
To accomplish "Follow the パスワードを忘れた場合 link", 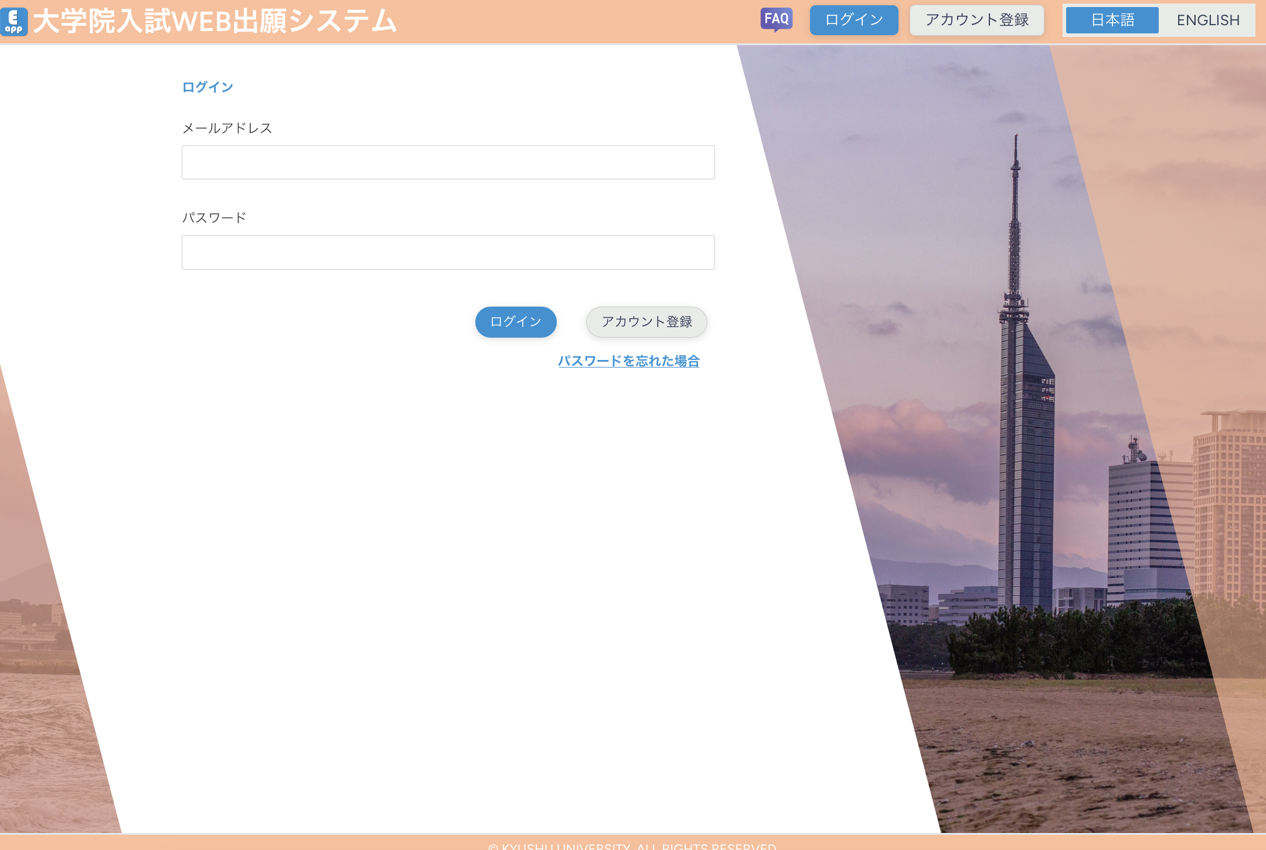I will [x=629, y=362].
